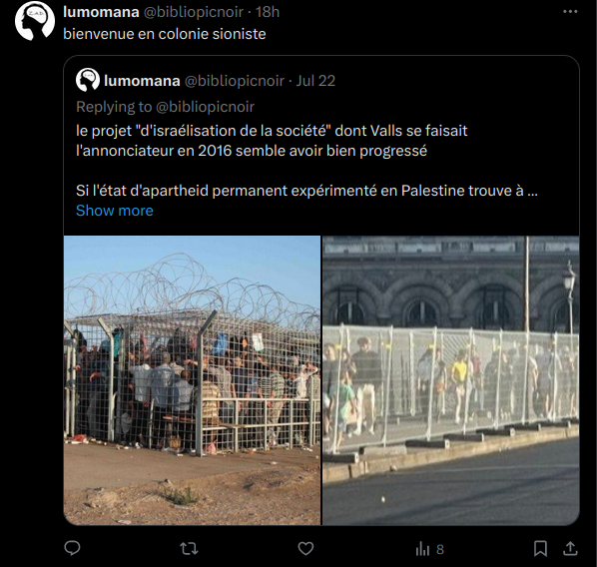597x567 pixels.
Task: Click the @bibliopicnoir handle at top
Action: point(194,12)
